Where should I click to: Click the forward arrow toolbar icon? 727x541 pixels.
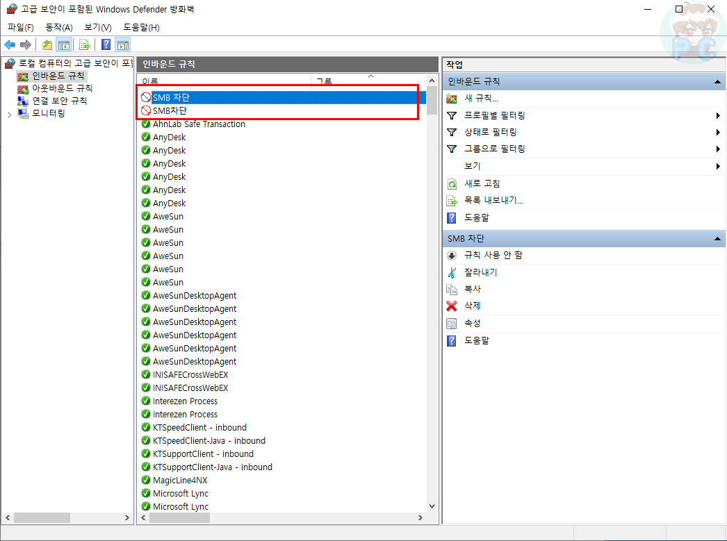point(26,45)
